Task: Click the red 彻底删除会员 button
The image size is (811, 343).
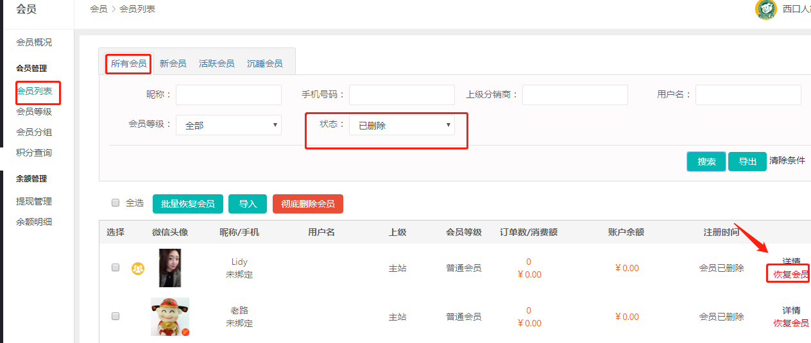Action: pos(307,204)
